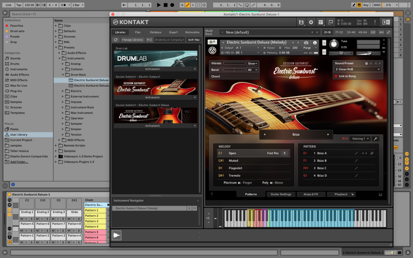Image resolution: width=413 pixels, height=258 pixels.
Task: Toggle Ableton Link button
Action: [x=9, y=5]
